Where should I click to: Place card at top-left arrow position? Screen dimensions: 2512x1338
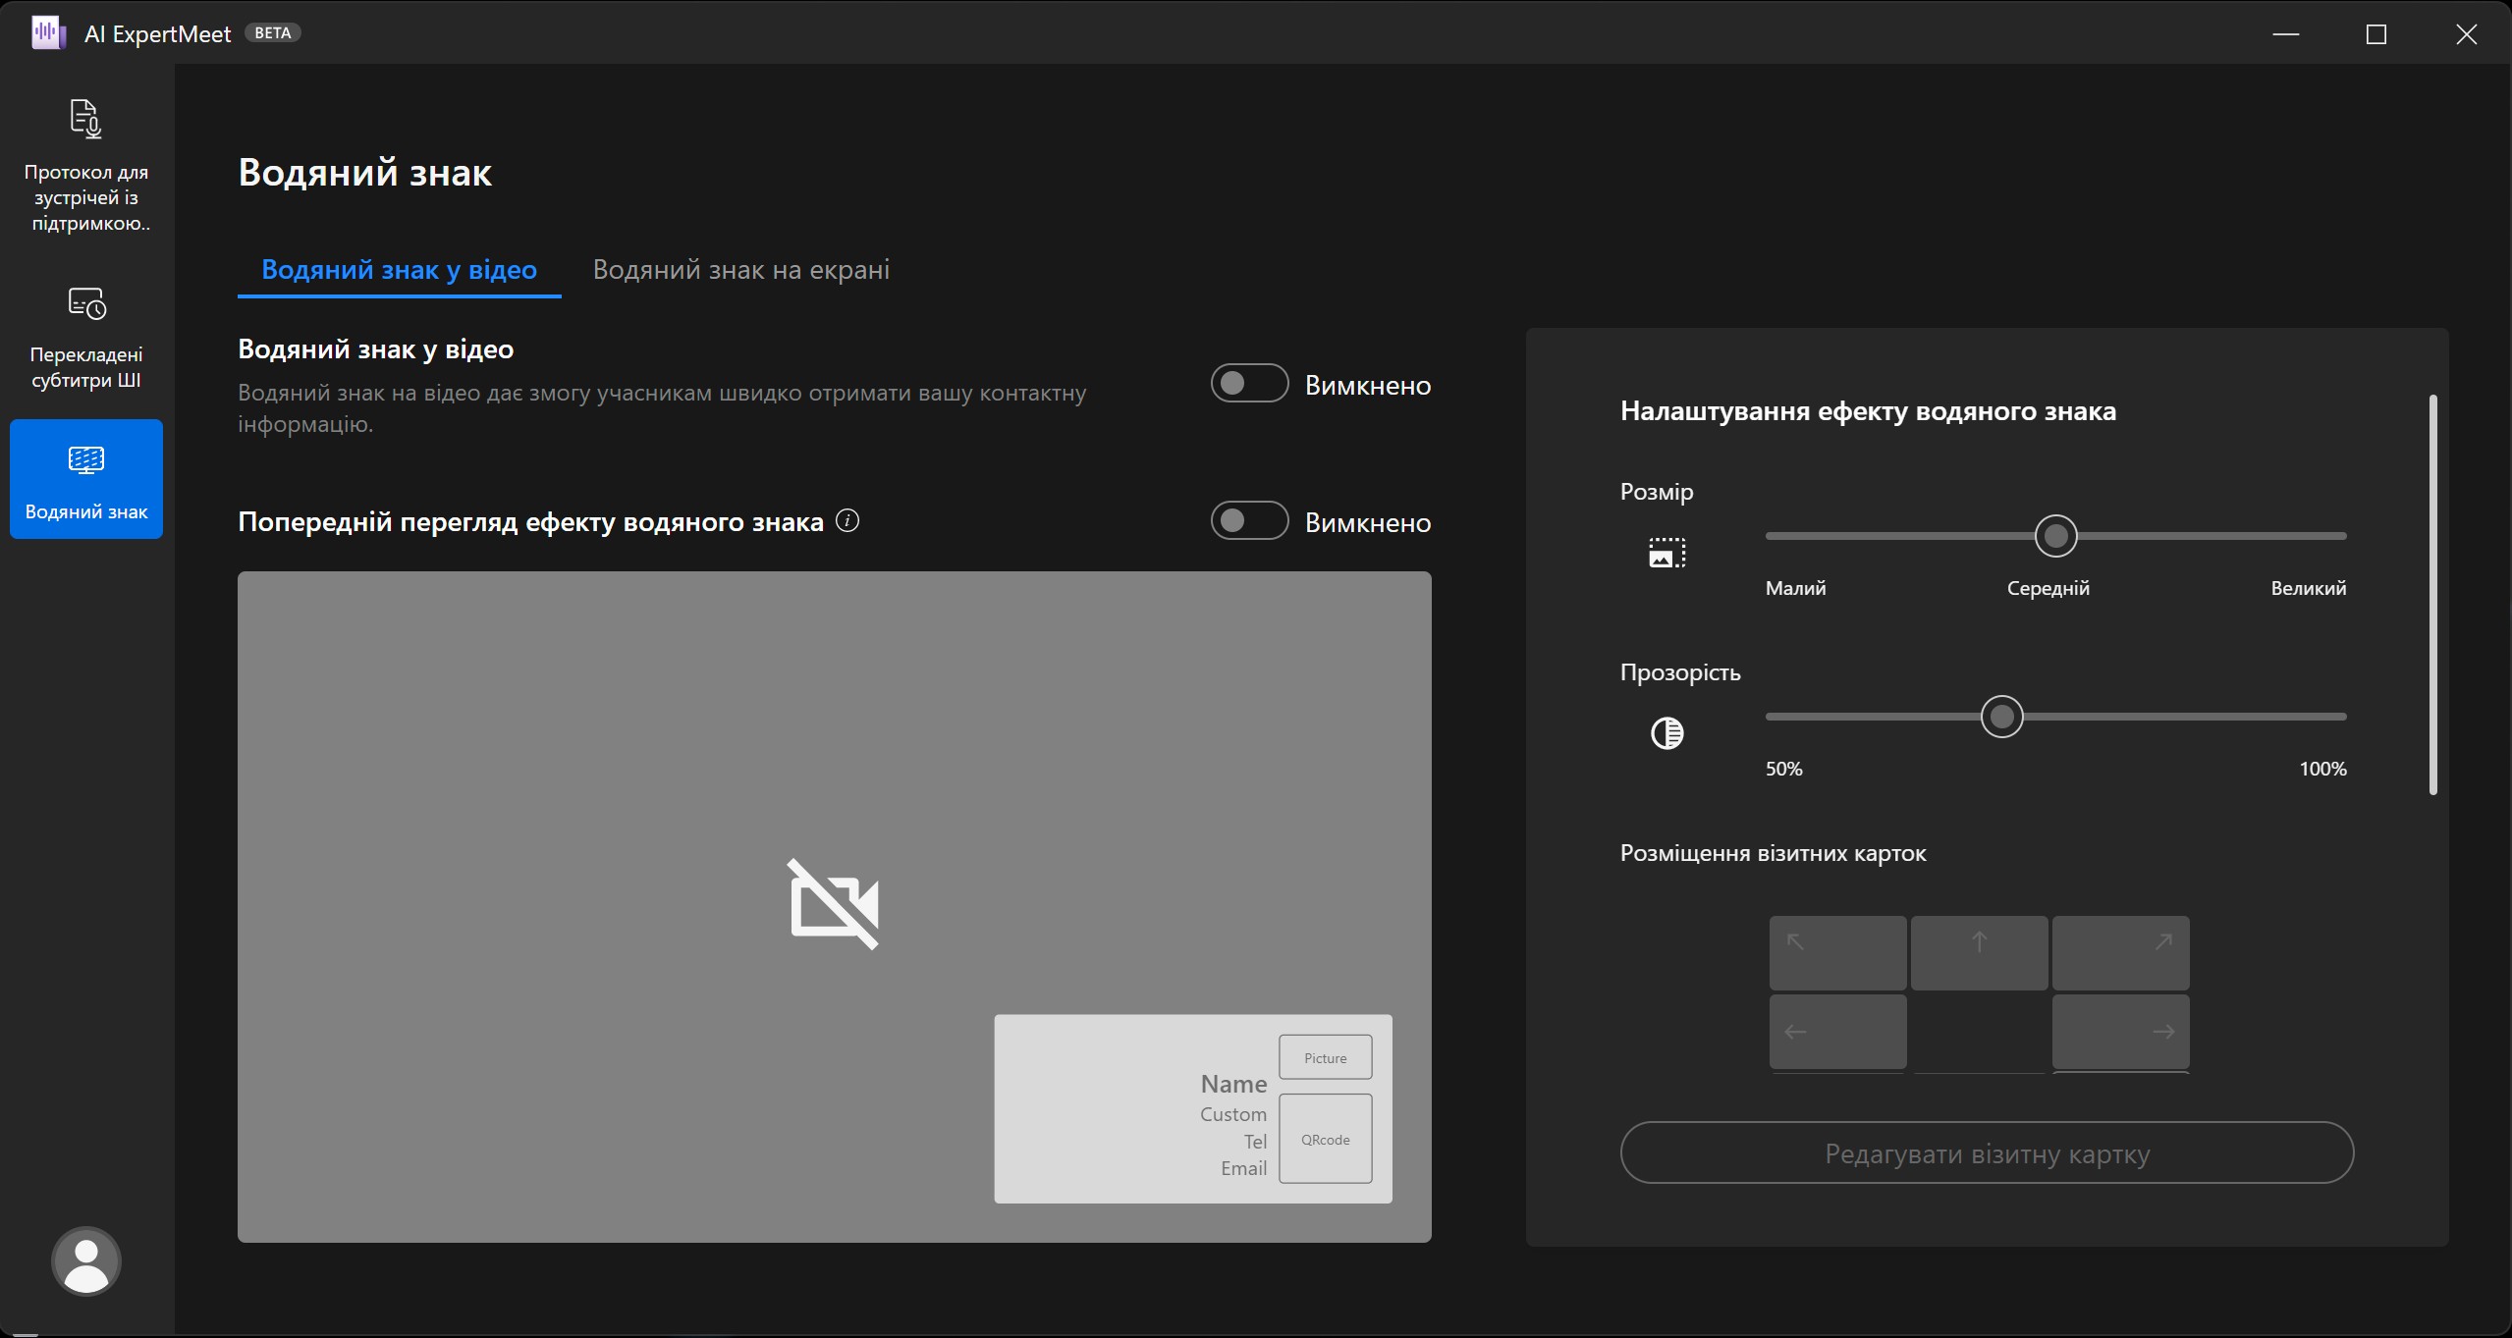pyautogui.click(x=1837, y=952)
